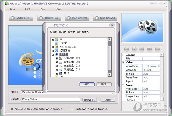The width and height of the screenshot is (172, 116).
Task: Click the 确定 confirm button
Action: [x=87, y=84]
